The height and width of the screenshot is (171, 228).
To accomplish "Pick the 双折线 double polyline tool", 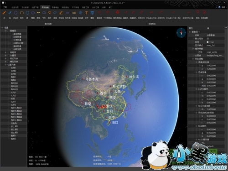I will coord(67,15).
